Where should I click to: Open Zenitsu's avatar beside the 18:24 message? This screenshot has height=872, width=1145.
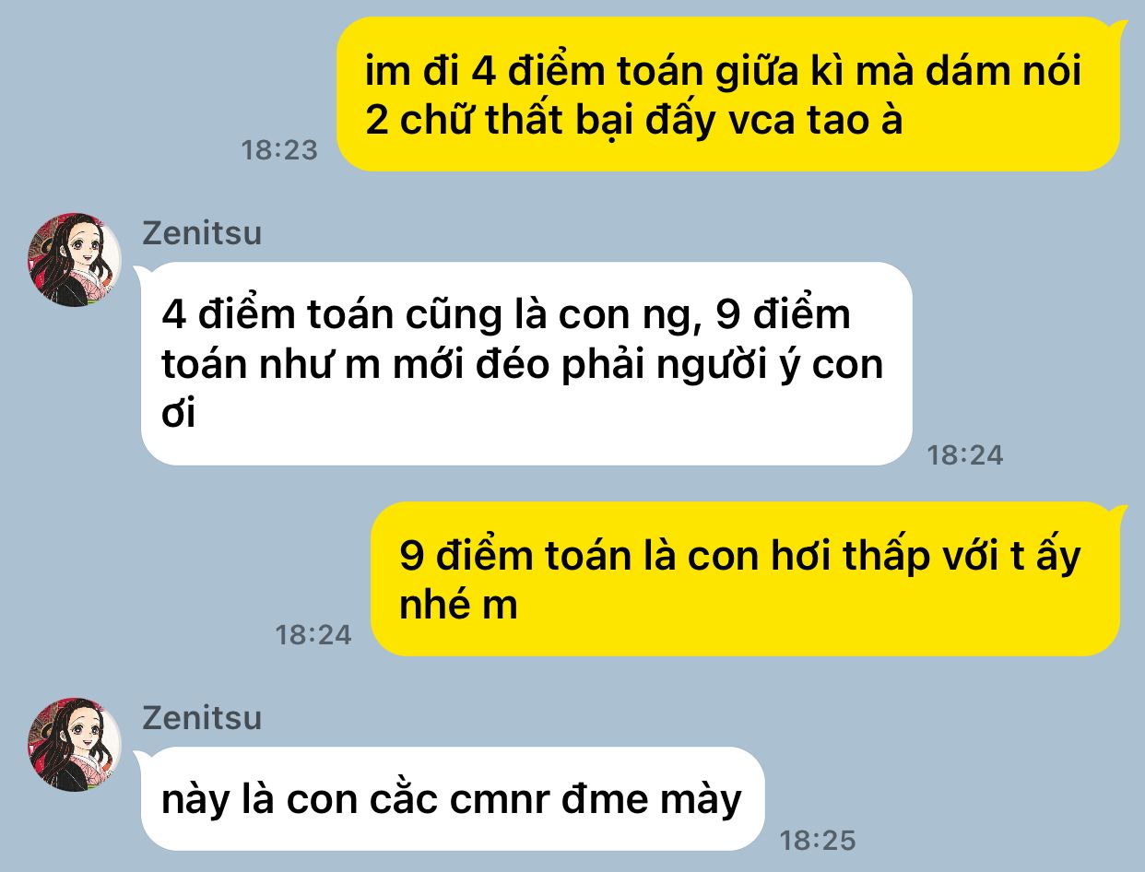coord(74,260)
